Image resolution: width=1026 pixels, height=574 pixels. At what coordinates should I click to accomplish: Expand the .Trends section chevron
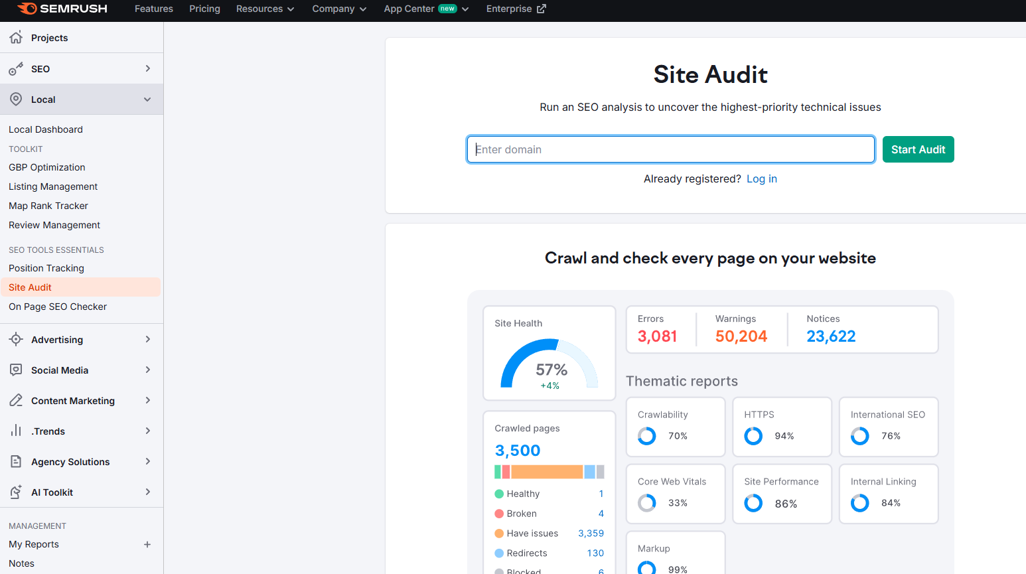click(147, 431)
